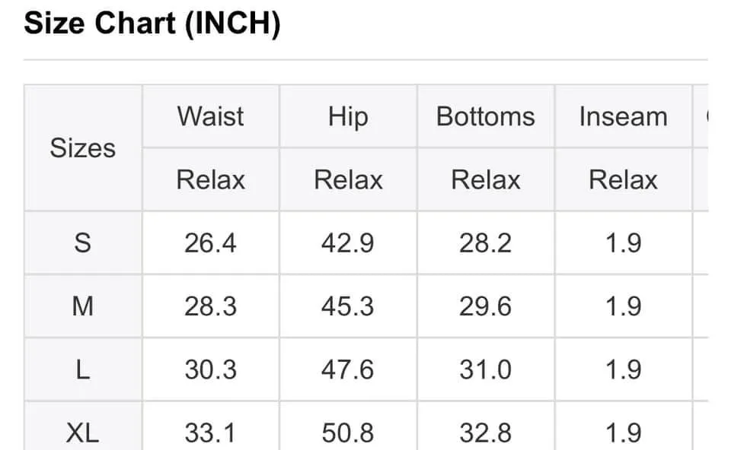Select the Sizes header cell

83,148
